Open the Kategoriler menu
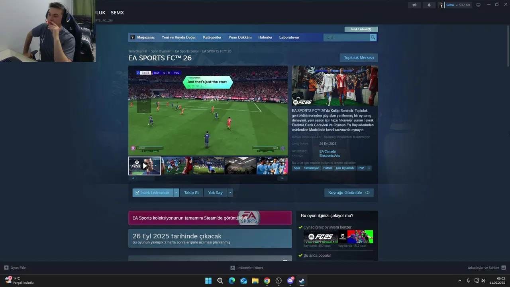 212,37
